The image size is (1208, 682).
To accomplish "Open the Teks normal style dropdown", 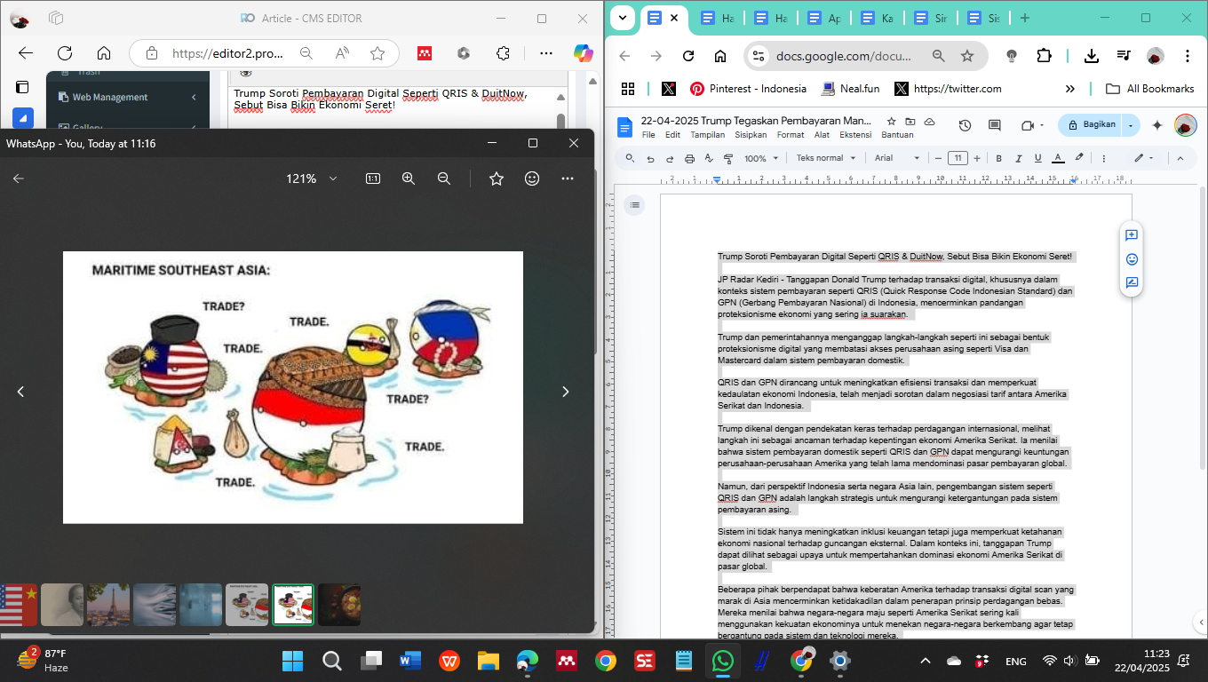I will [826, 158].
